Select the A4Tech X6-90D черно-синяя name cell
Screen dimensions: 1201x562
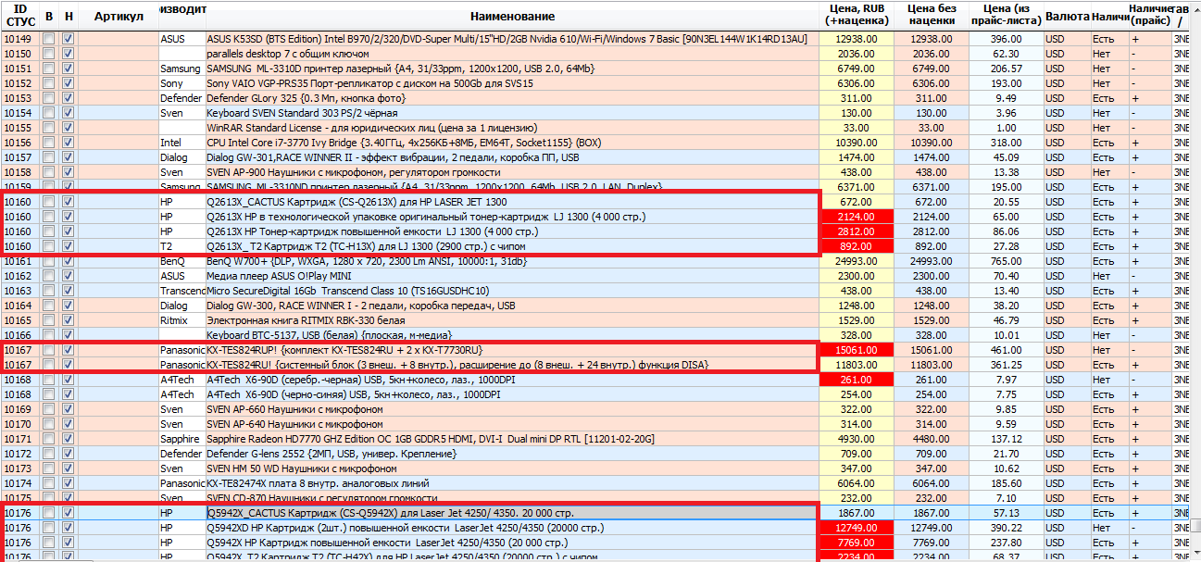click(512, 394)
